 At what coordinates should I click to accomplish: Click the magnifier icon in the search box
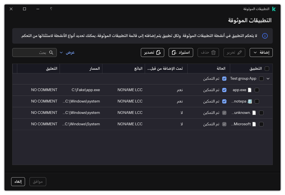click(x=51, y=52)
